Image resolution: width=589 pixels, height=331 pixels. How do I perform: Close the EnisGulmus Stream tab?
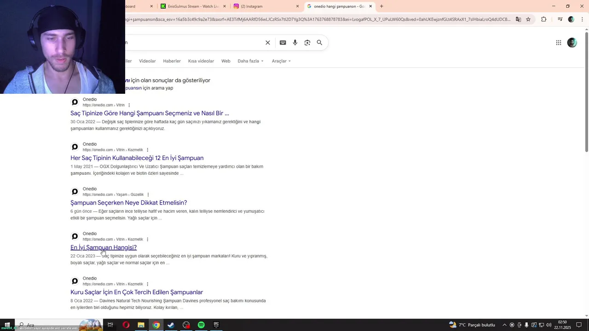coord(225,6)
